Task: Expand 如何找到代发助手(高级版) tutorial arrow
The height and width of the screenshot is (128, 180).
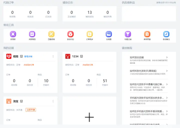Action: pyautogui.click(x=167, y=71)
